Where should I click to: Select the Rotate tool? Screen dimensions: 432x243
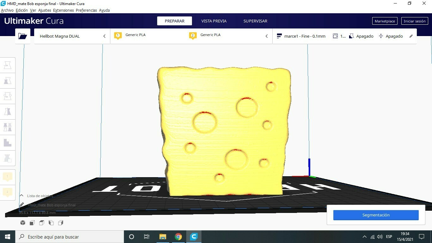pyautogui.click(x=8, y=96)
